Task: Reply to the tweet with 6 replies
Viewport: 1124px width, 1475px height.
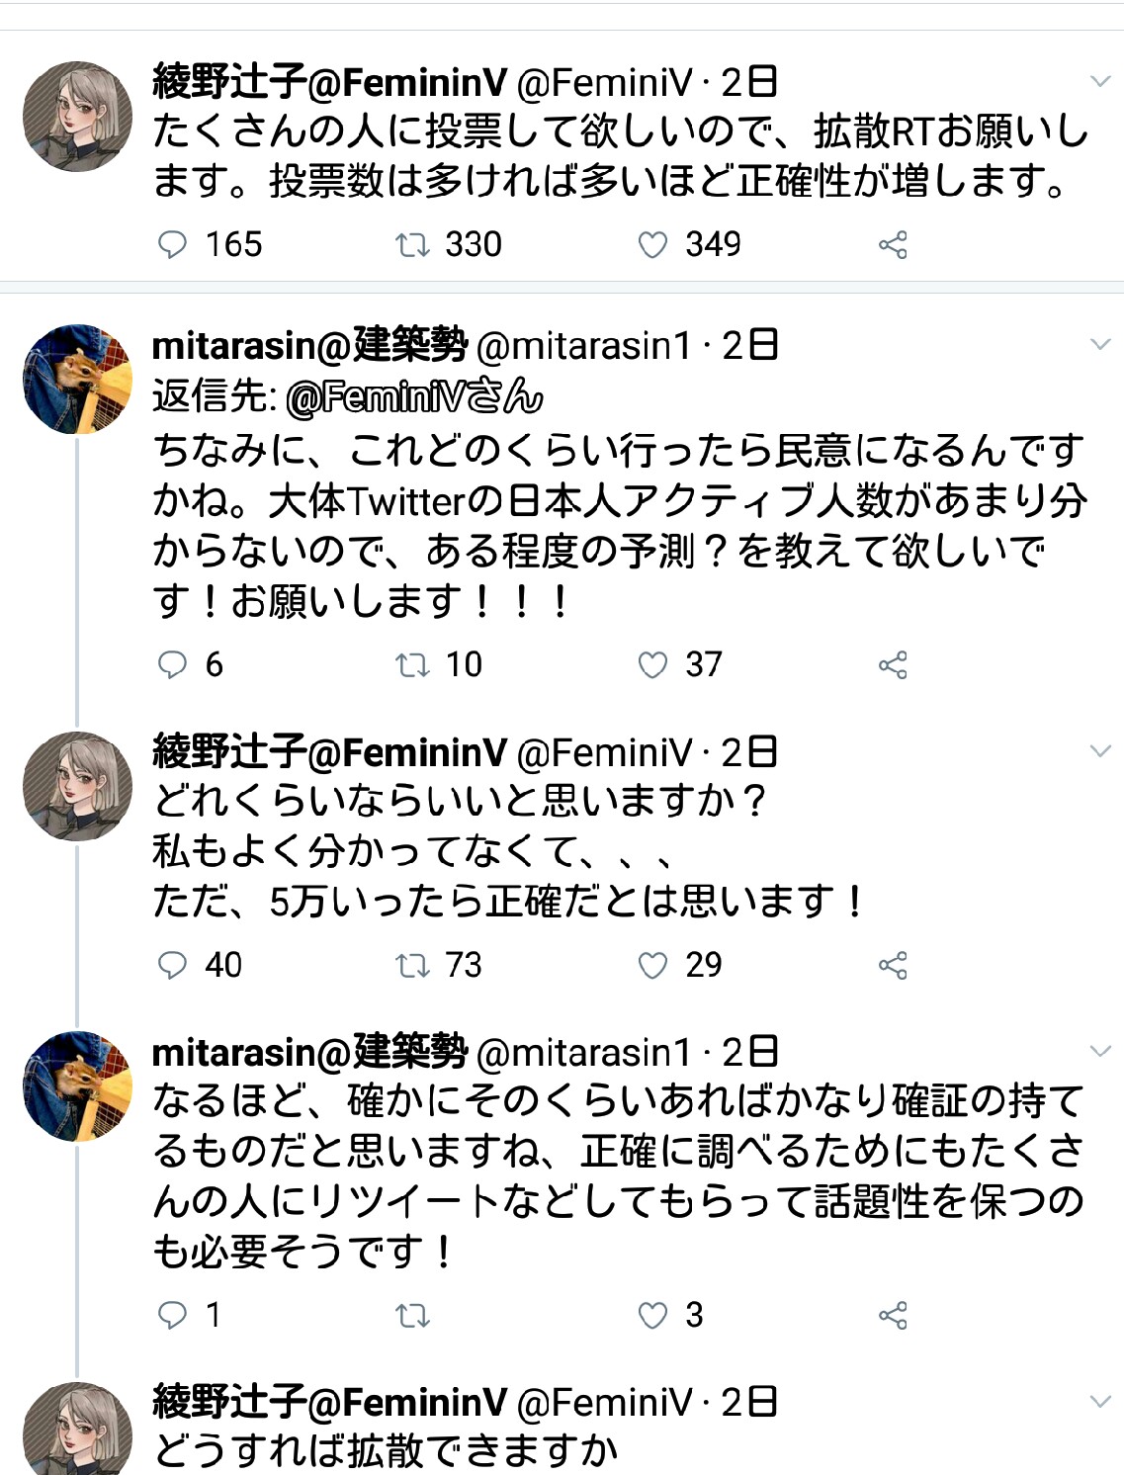Action: 173,664
